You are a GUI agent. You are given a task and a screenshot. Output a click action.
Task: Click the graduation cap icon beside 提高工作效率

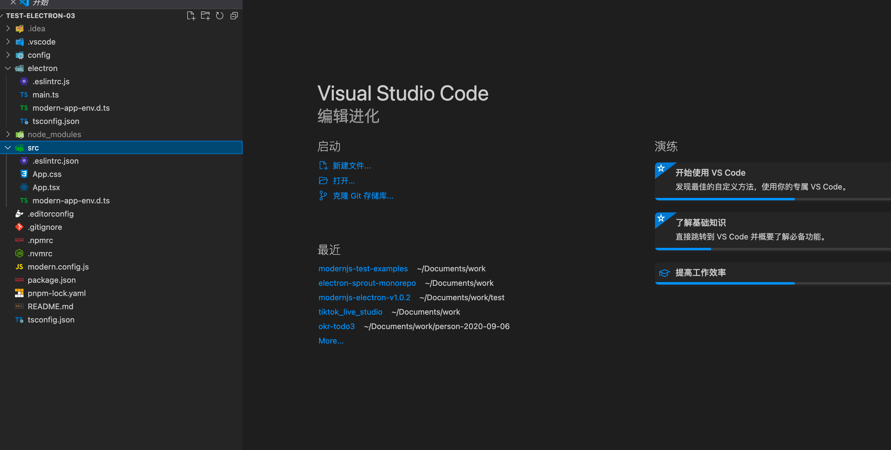pos(664,273)
